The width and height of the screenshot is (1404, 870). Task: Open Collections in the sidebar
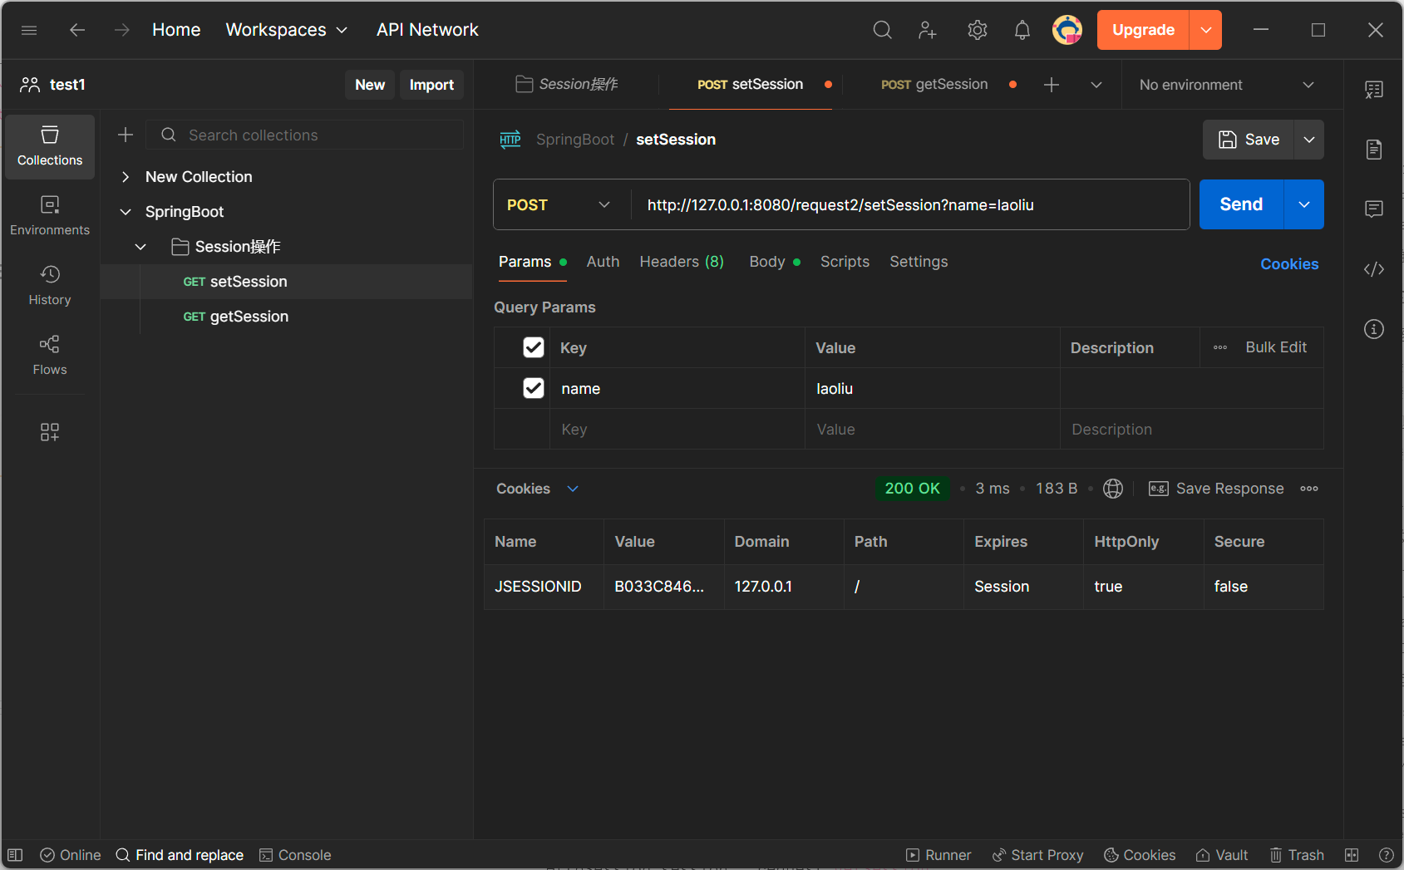pyautogui.click(x=50, y=146)
